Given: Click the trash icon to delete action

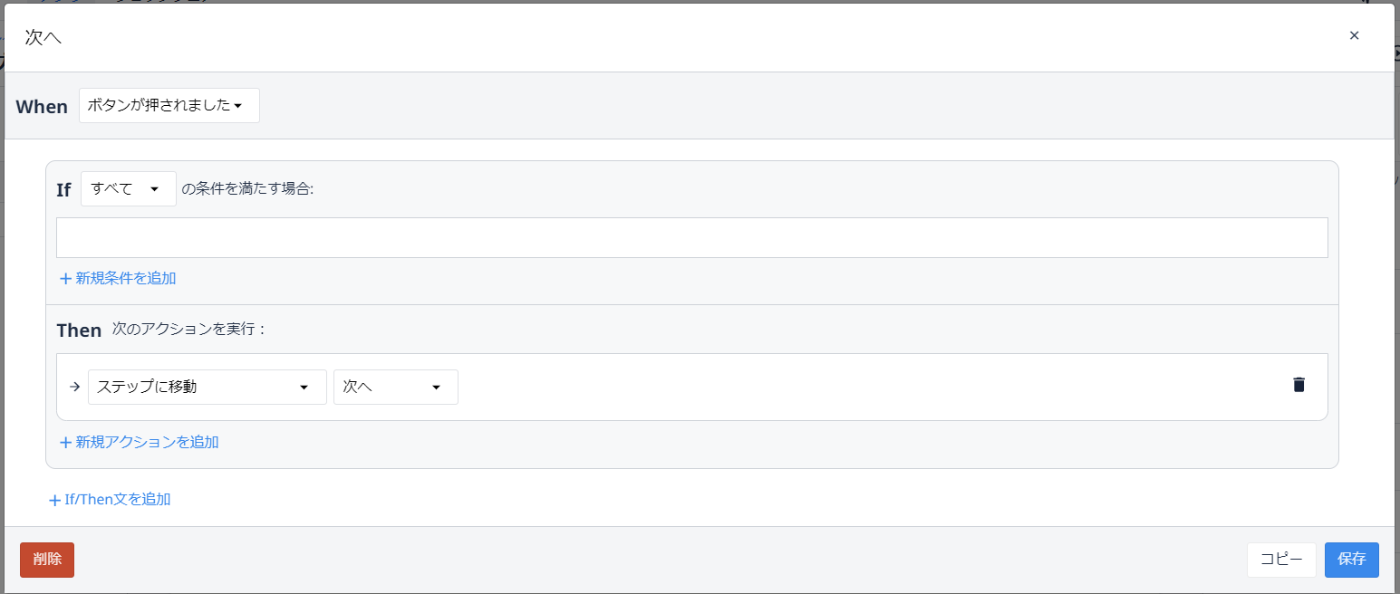Looking at the screenshot, I should tap(1299, 385).
